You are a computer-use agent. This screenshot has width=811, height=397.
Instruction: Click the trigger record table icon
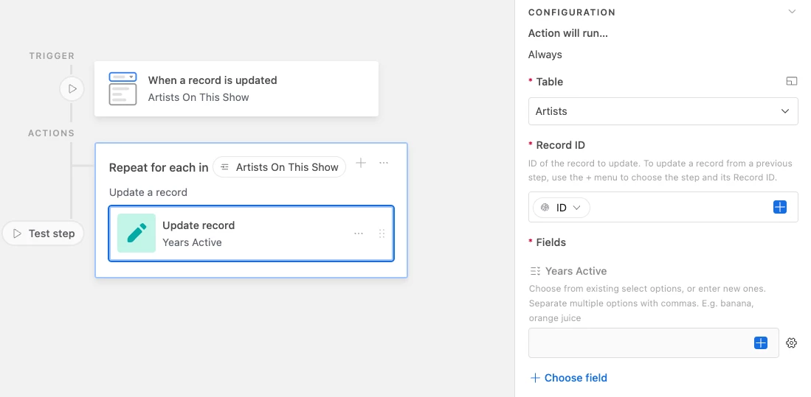point(122,88)
